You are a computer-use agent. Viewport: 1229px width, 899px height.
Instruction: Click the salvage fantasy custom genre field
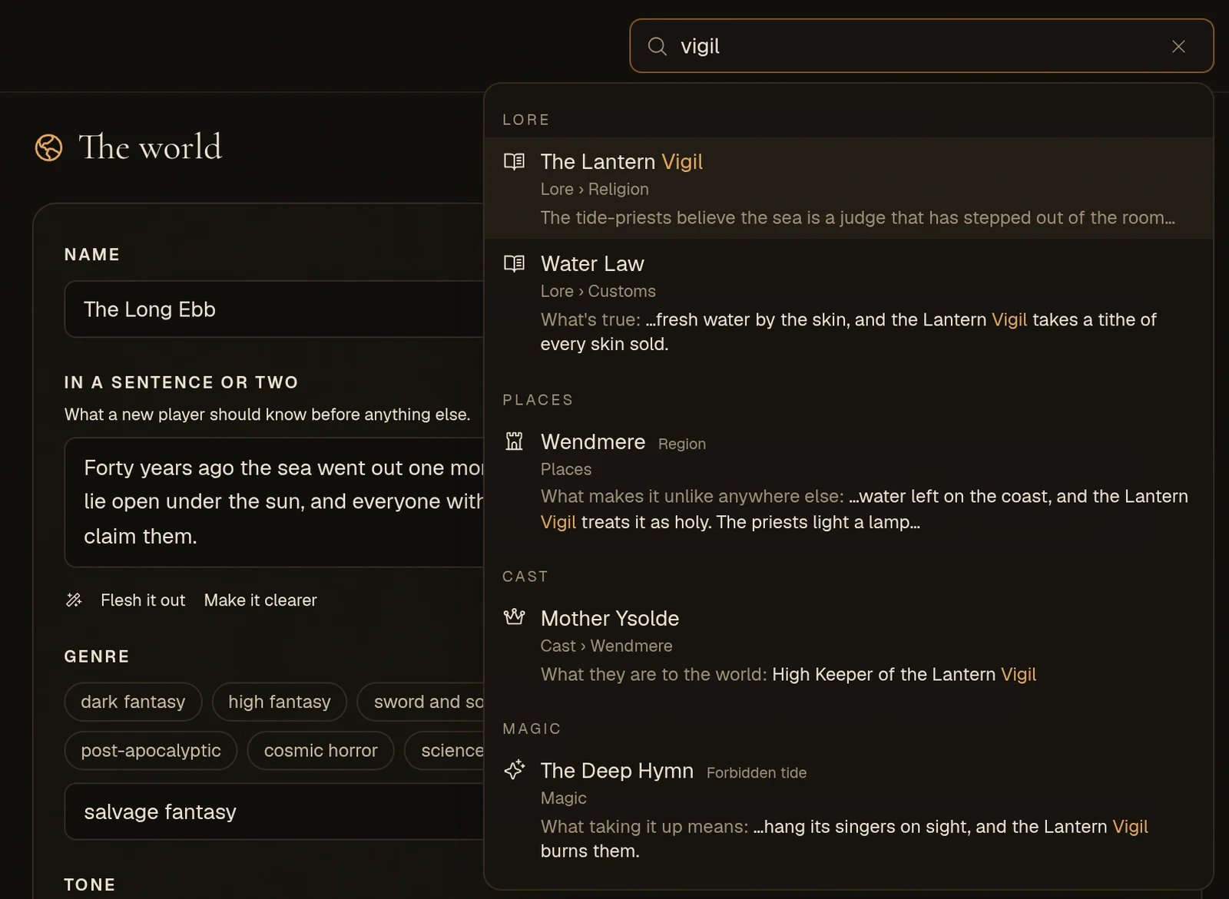coord(274,811)
